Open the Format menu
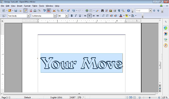This screenshot has height=99, width=169. [27, 6]
